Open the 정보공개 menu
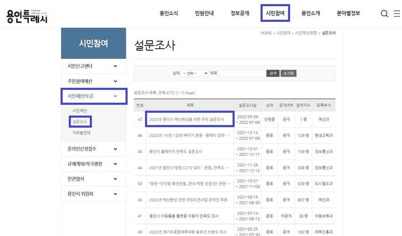Viewport: 402px width, 236px height. (240, 13)
